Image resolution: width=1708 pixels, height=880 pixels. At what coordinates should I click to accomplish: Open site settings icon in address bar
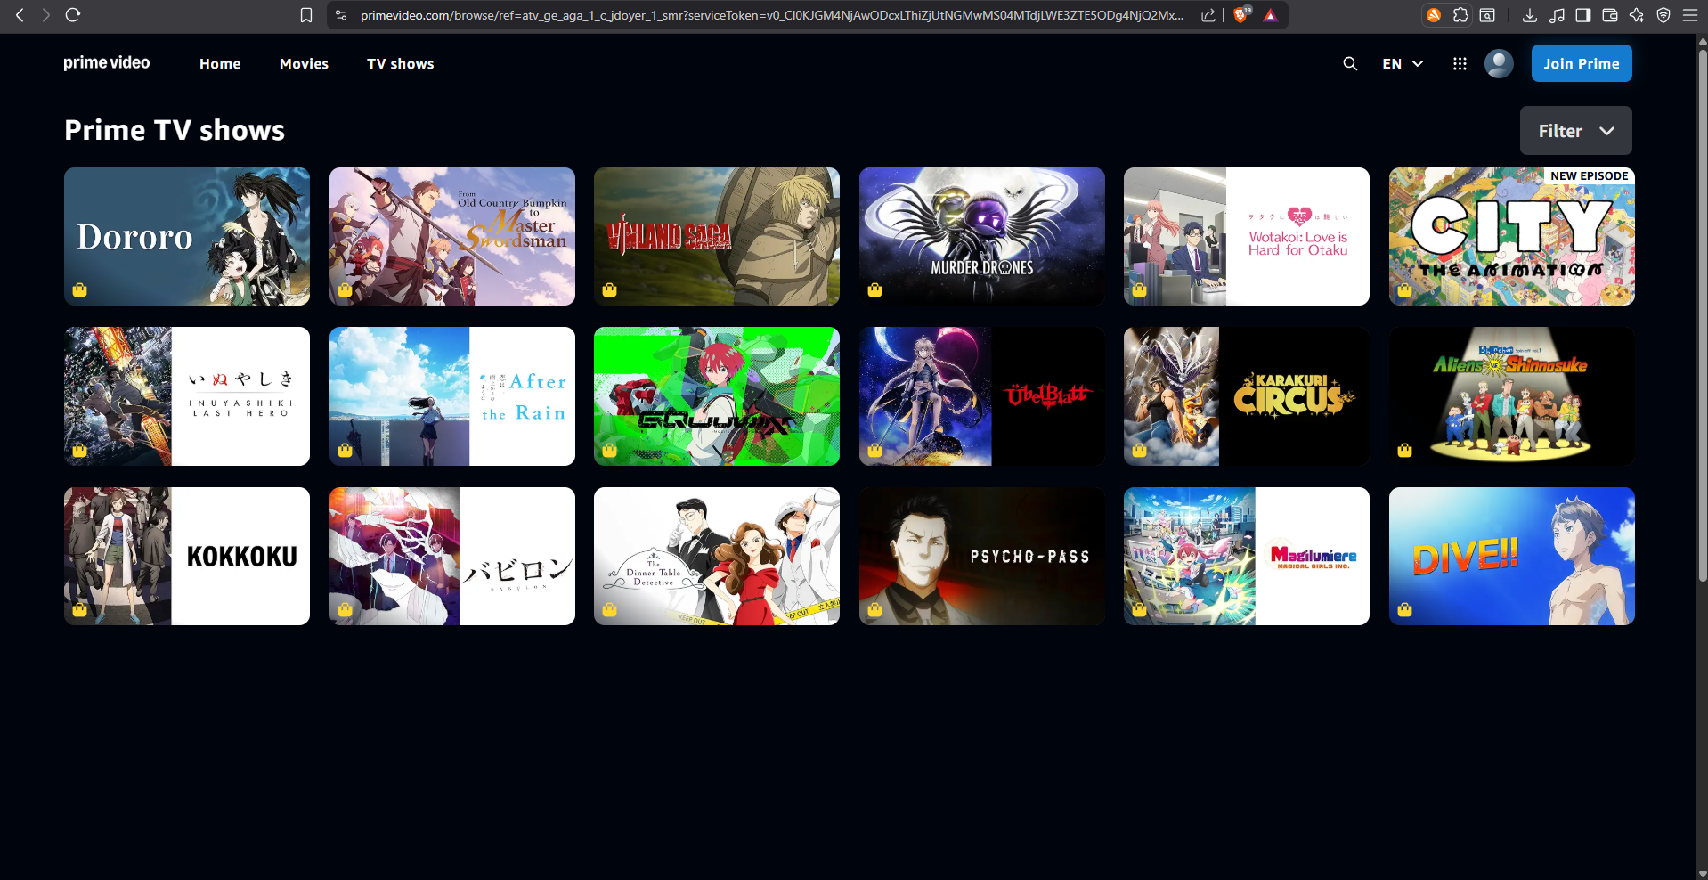click(341, 15)
